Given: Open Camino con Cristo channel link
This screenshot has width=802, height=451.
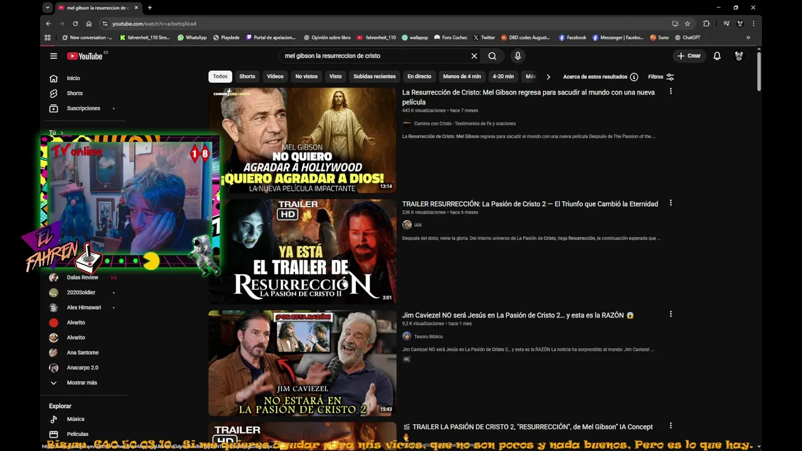Looking at the screenshot, I should [464, 123].
